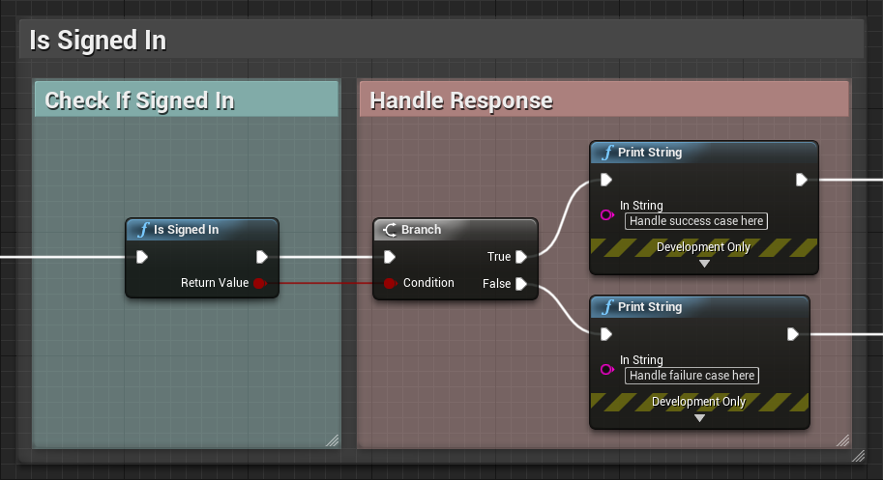Click the top Print String In String pin
Screen dimensions: 883x480
pos(606,214)
